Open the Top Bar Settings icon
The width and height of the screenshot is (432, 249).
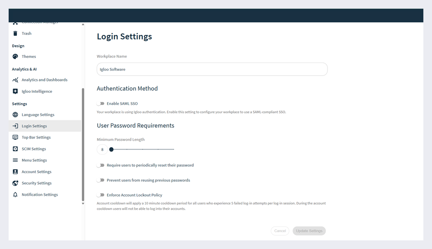16,137
